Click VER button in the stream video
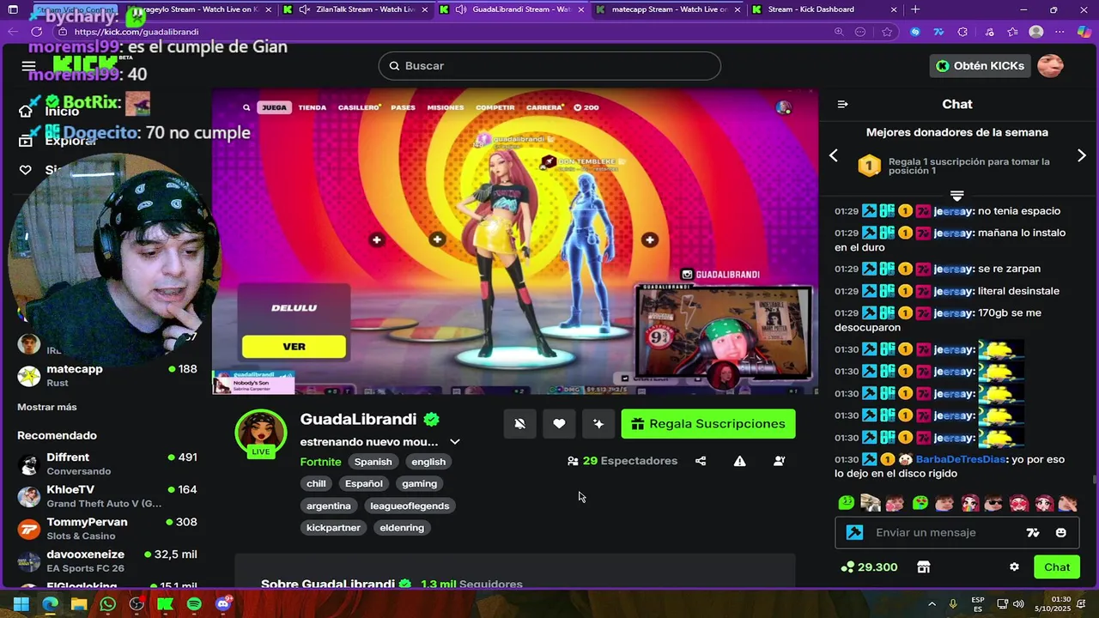This screenshot has height=618, width=1099. pos(294,347)
